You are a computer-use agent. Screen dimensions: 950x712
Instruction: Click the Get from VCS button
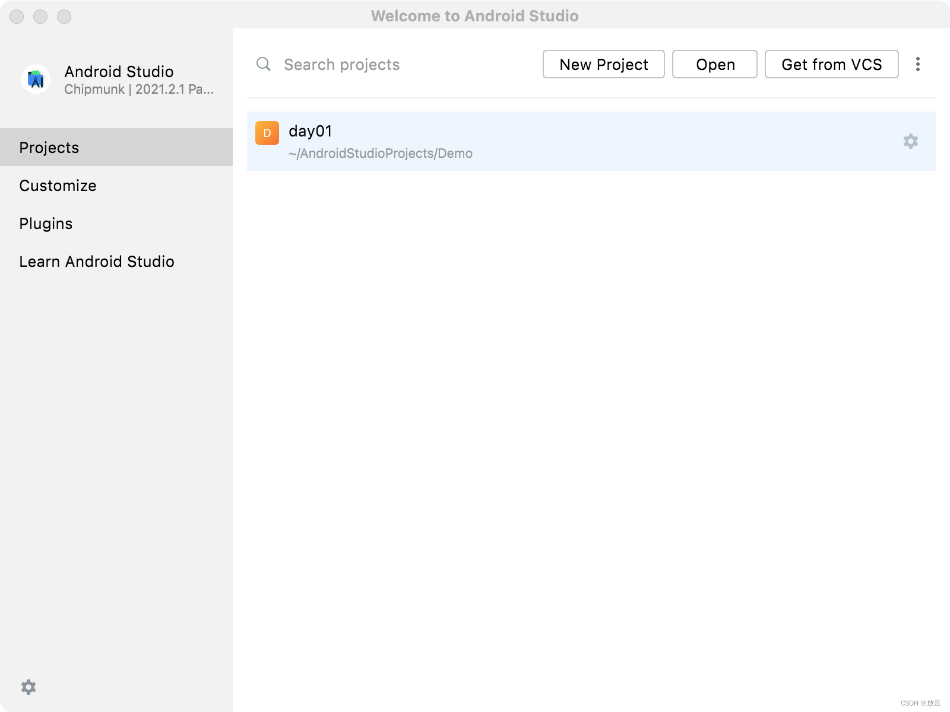832,64
